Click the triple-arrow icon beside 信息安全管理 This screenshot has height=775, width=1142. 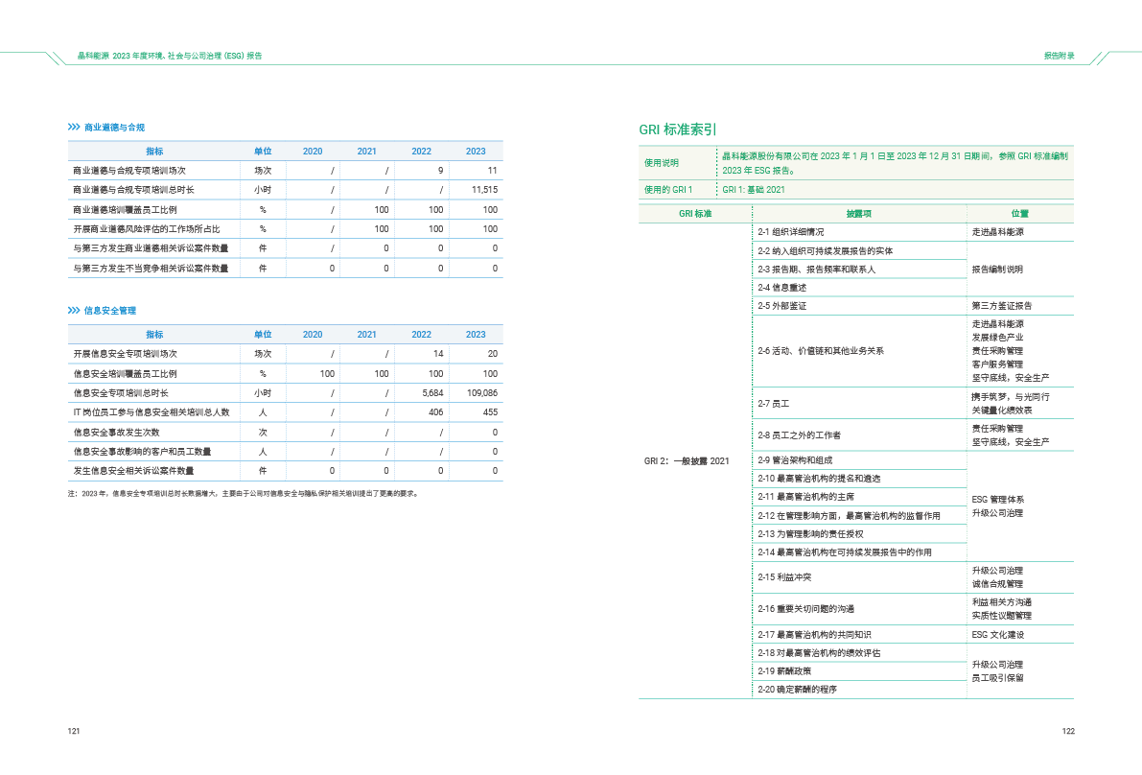pos(74,311)
